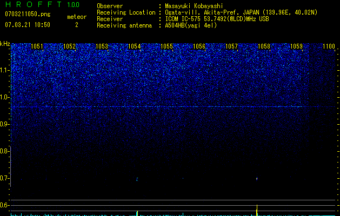The height and width of the screenshot is (216, 340).
Task: Click the Ogata-vill. Akita-Pref. JAPAN location text
Action: coord(241,12)
